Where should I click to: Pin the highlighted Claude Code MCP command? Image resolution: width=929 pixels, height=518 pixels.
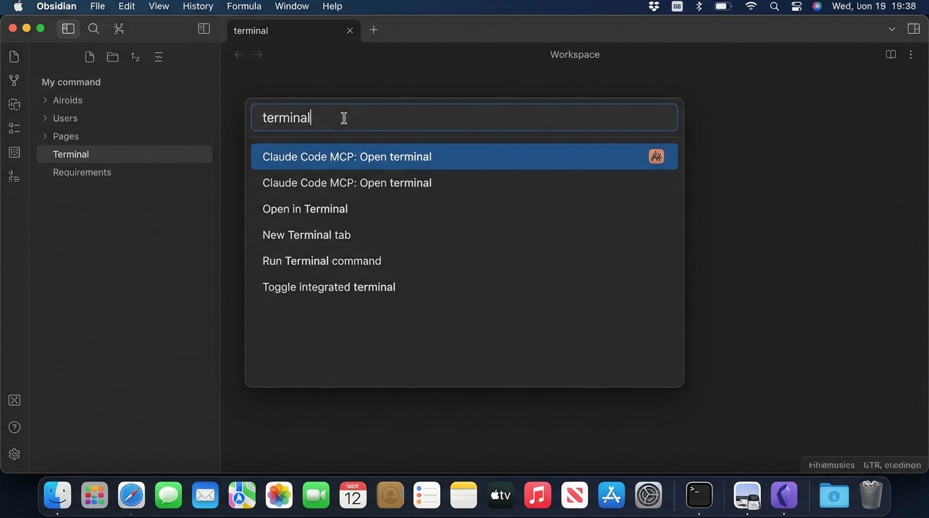pyautogui.click(x=656, y=156)
